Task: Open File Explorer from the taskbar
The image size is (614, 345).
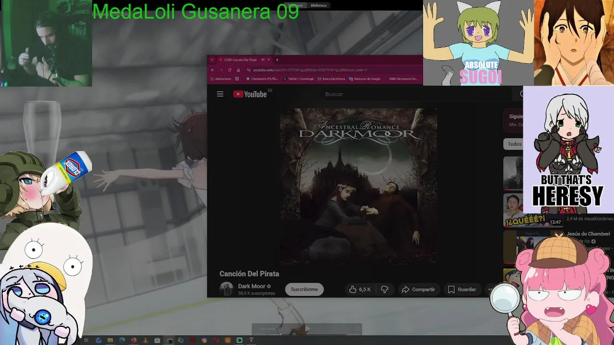Action: (110, 340)
